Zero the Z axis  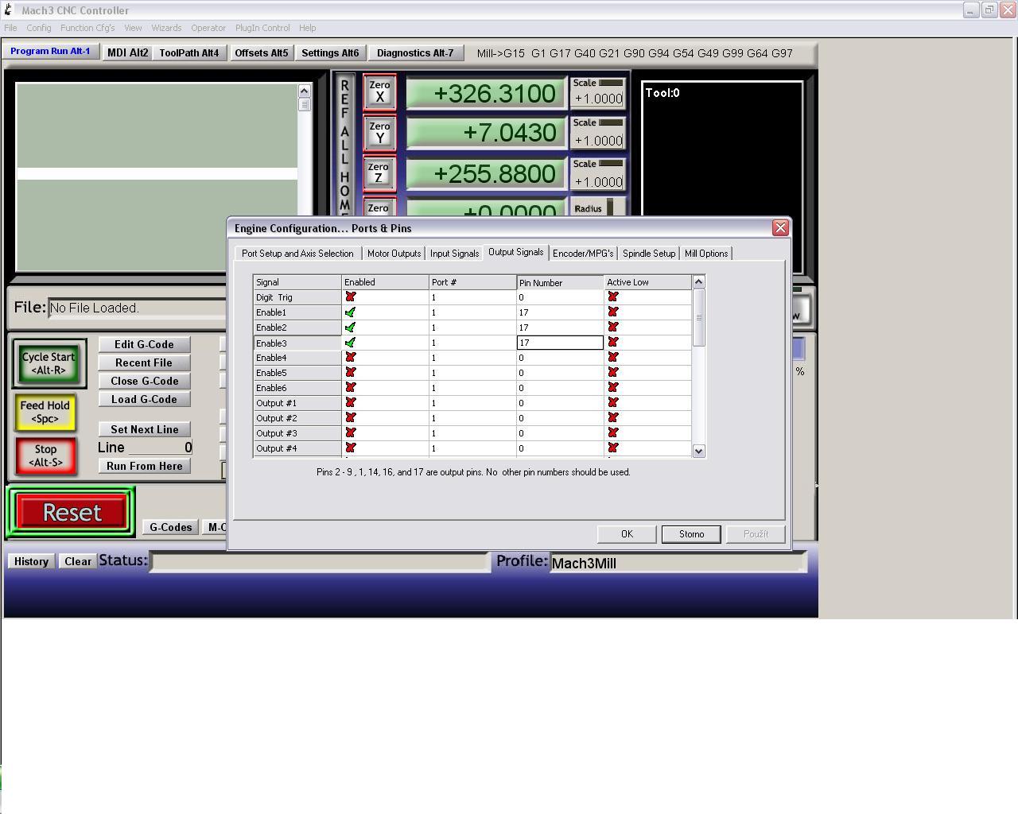(379, 173)
